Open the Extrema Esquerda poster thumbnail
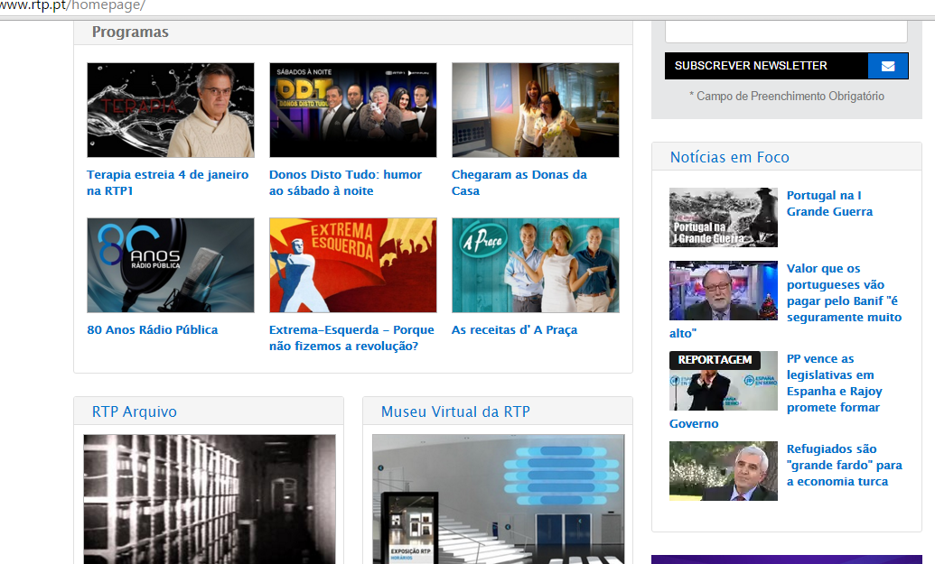935x564 pixels. [x=353, y=265]
